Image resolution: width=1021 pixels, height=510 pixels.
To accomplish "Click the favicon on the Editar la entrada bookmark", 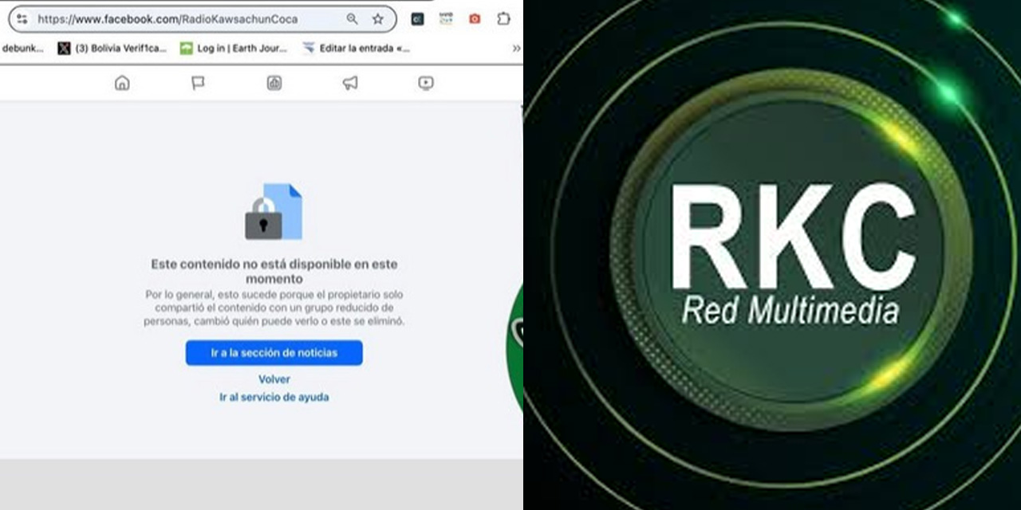I will (x=309, y=49).
